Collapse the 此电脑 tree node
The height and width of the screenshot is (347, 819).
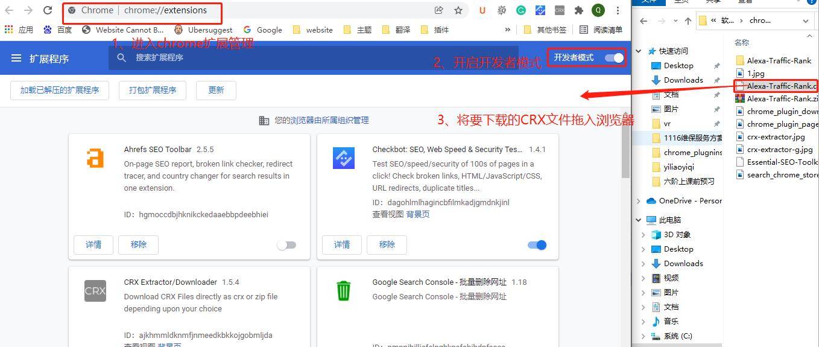pos(639,220)
